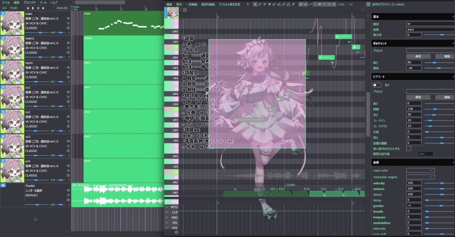The height and width of the screenshot is (237, 455).
Task: Open help question mark in piano roll
Action: pos(247,4)
